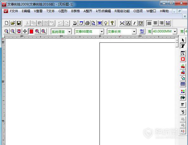Save the file with the floppy disk icon
Viewport: 188px width, 145px height.
[x=19, y=23]
